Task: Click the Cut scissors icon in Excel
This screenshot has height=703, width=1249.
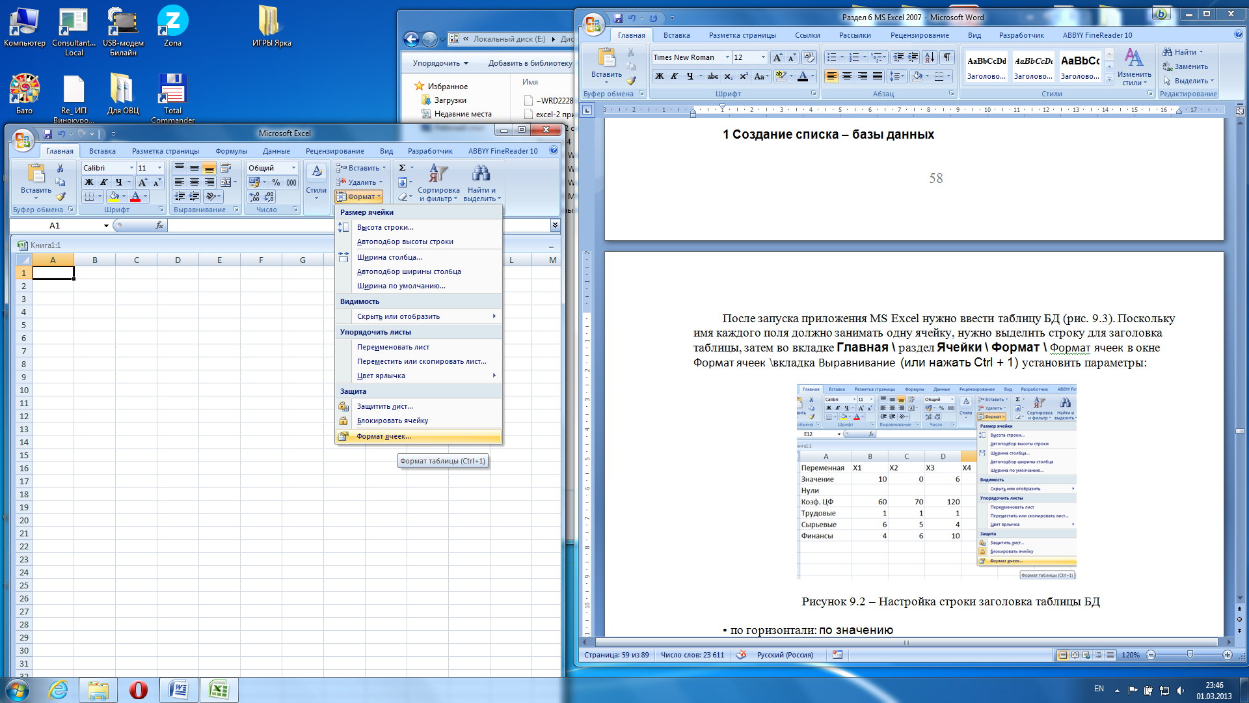Action: (60, 168)
